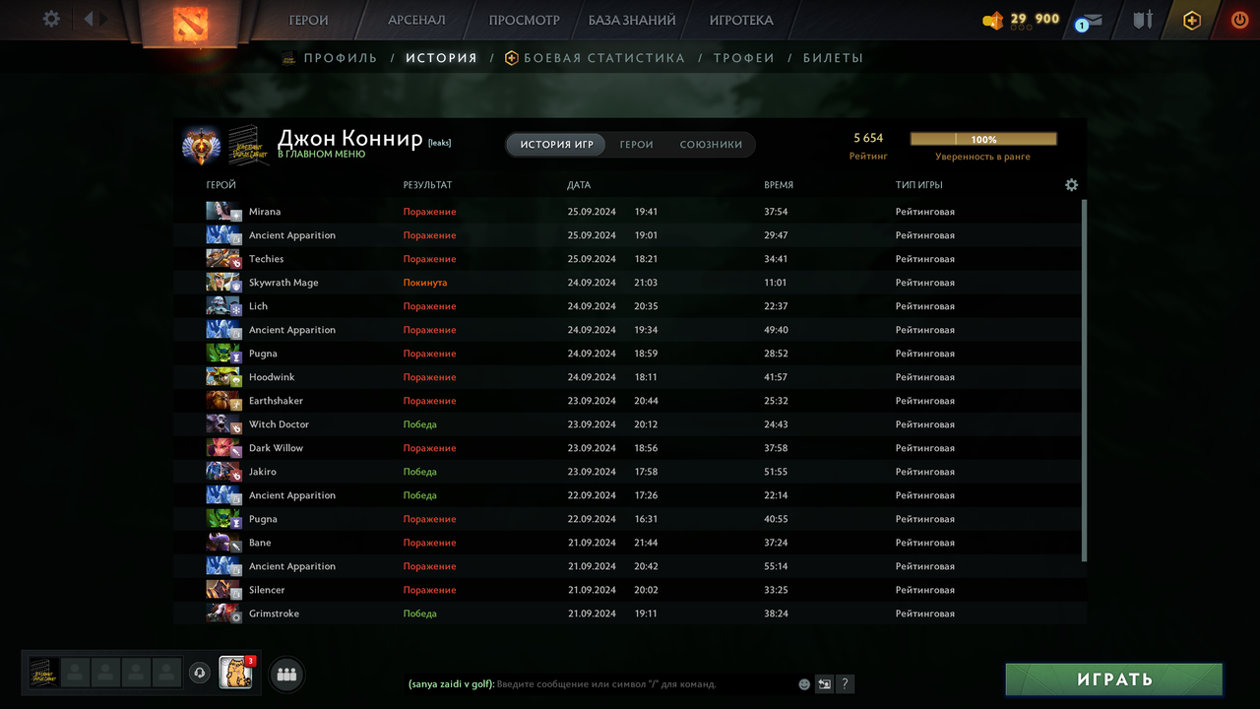The image size is (1260, 709).
Task: Open the Skywrath Mage match marked Покинута
Action: (630, 283)
